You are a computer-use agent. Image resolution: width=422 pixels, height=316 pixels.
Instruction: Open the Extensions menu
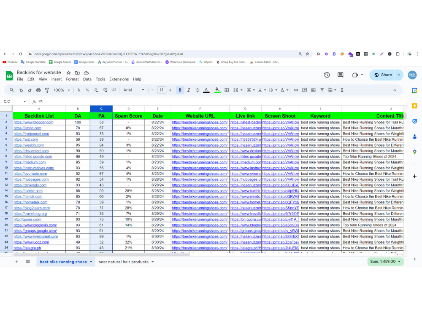click(x=119, y=79)
